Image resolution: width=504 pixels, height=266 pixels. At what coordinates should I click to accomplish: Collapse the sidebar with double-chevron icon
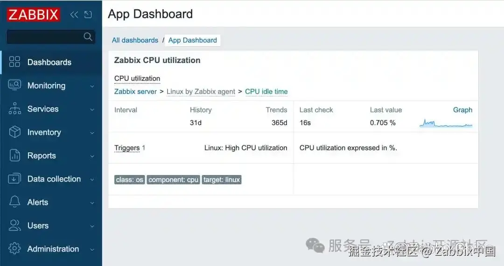[x=74, y=14]
